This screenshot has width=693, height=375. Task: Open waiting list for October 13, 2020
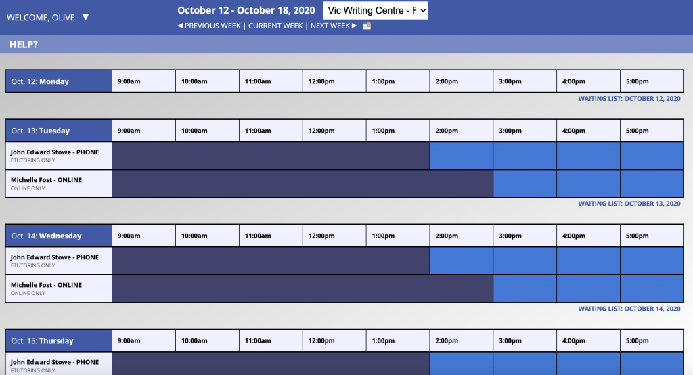tap(629, 204)
